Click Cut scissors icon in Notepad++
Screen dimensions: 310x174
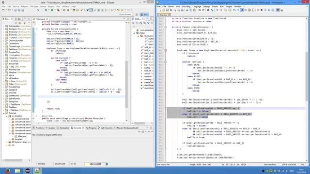coord(187,10)
